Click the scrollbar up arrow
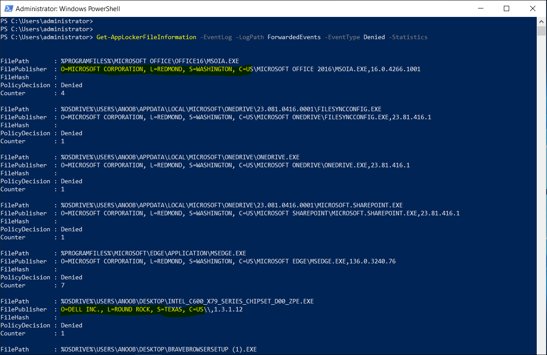This screenshot has height=355, width=547. 541,21
